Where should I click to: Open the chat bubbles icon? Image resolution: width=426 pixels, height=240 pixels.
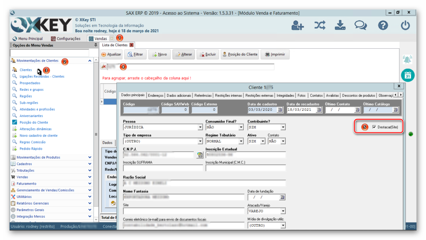361,25
